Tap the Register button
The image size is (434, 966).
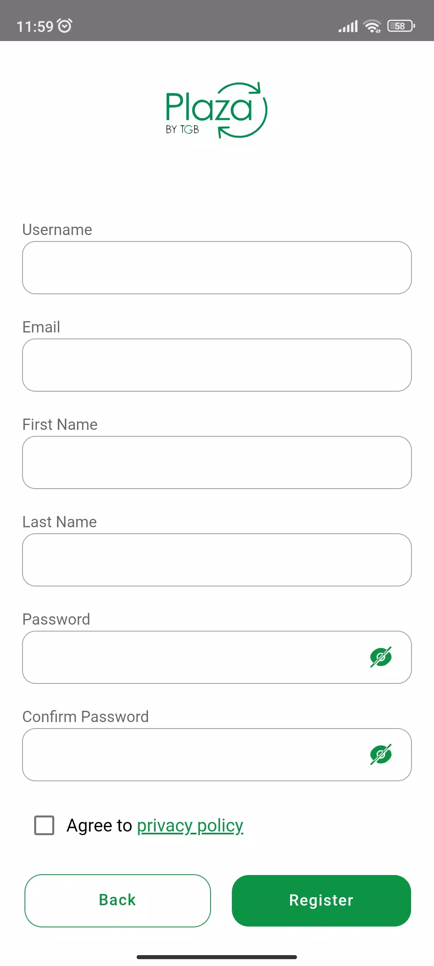coord(321,900)
